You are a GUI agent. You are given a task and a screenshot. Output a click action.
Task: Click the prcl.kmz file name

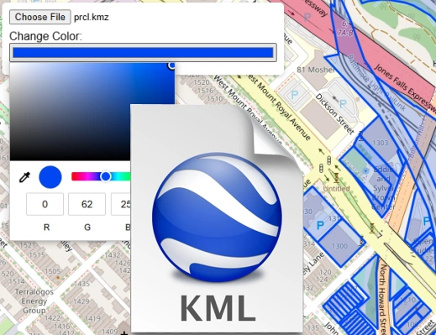coord(92,18)
